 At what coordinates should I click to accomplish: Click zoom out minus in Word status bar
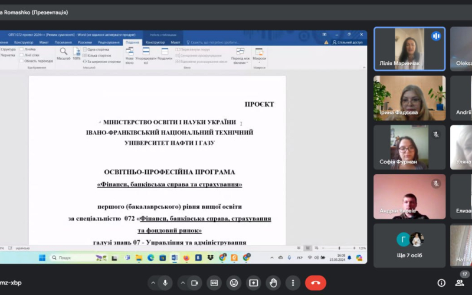pos(323,248)
